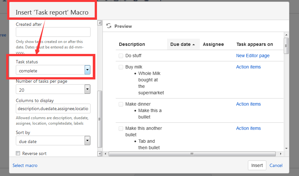Sort preview by Due date column
Image resolution: width=299 pixels, height=176 pixels.
(x=183, y=44)
